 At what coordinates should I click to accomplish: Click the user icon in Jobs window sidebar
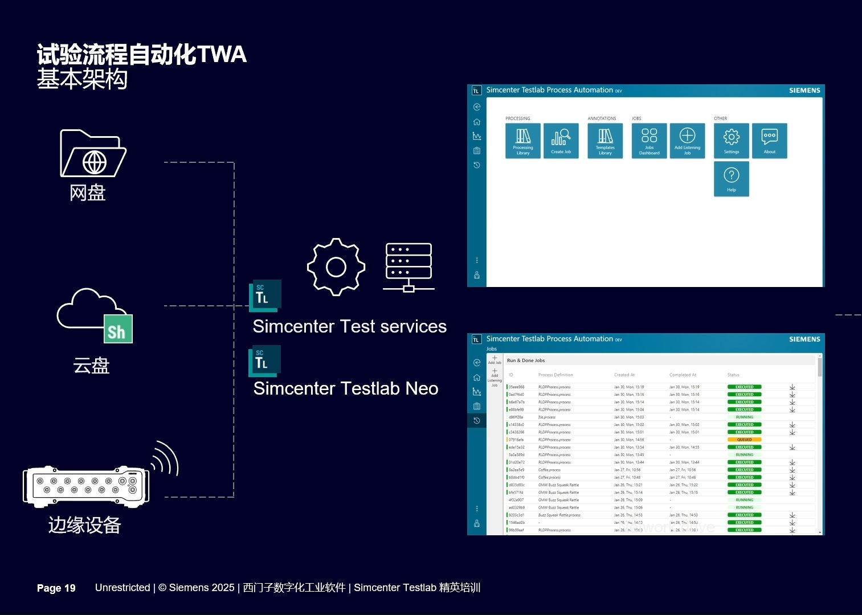point(477,523)
